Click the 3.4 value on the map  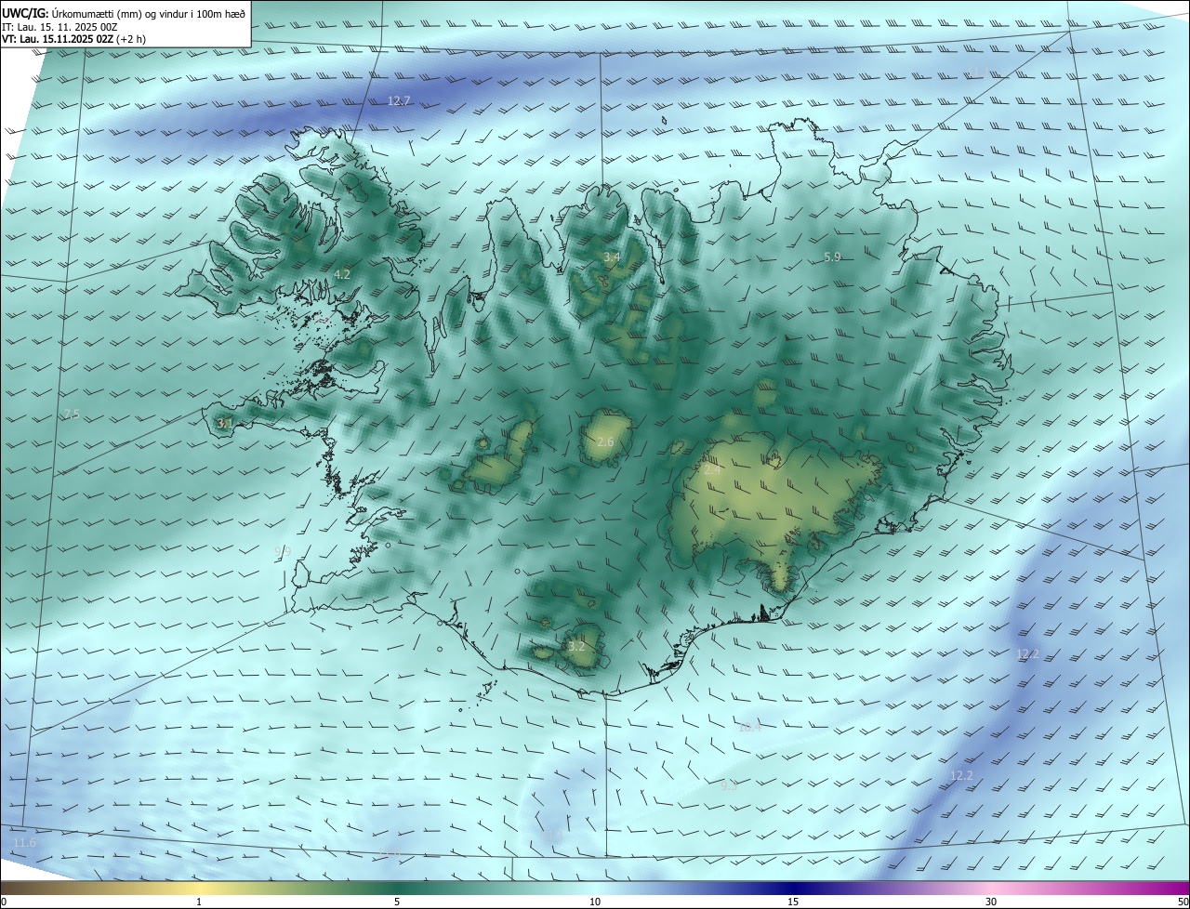point(612,257)
